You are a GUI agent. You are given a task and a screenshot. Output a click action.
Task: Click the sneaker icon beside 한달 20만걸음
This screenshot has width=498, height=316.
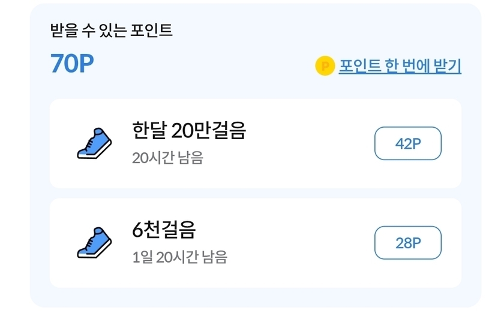tap(94, 143)
